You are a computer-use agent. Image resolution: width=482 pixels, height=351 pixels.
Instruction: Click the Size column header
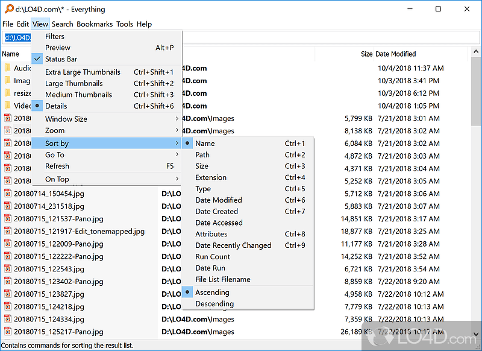(344, 54)
